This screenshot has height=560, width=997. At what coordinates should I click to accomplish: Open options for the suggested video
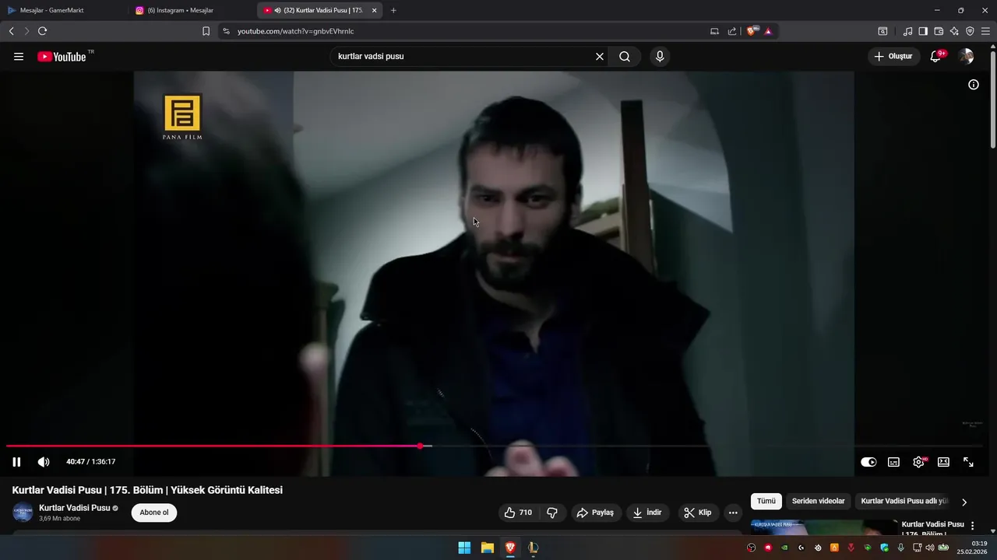pos(972,526)
